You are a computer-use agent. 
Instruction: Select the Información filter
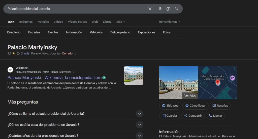tap(74, 32)
